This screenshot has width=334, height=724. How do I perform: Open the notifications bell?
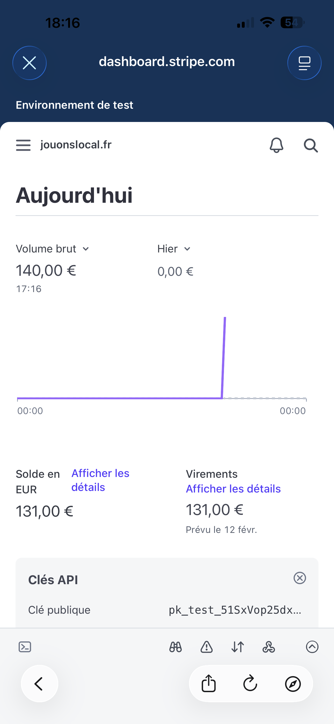[276, 145]
